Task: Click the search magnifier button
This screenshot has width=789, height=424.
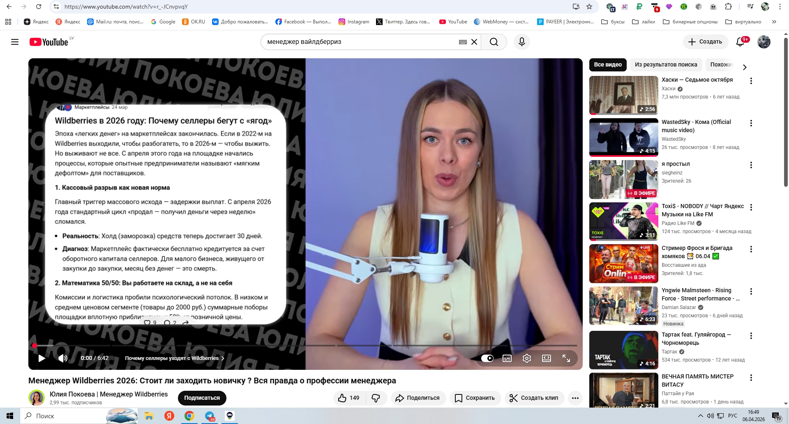Action: coord(494,42)
